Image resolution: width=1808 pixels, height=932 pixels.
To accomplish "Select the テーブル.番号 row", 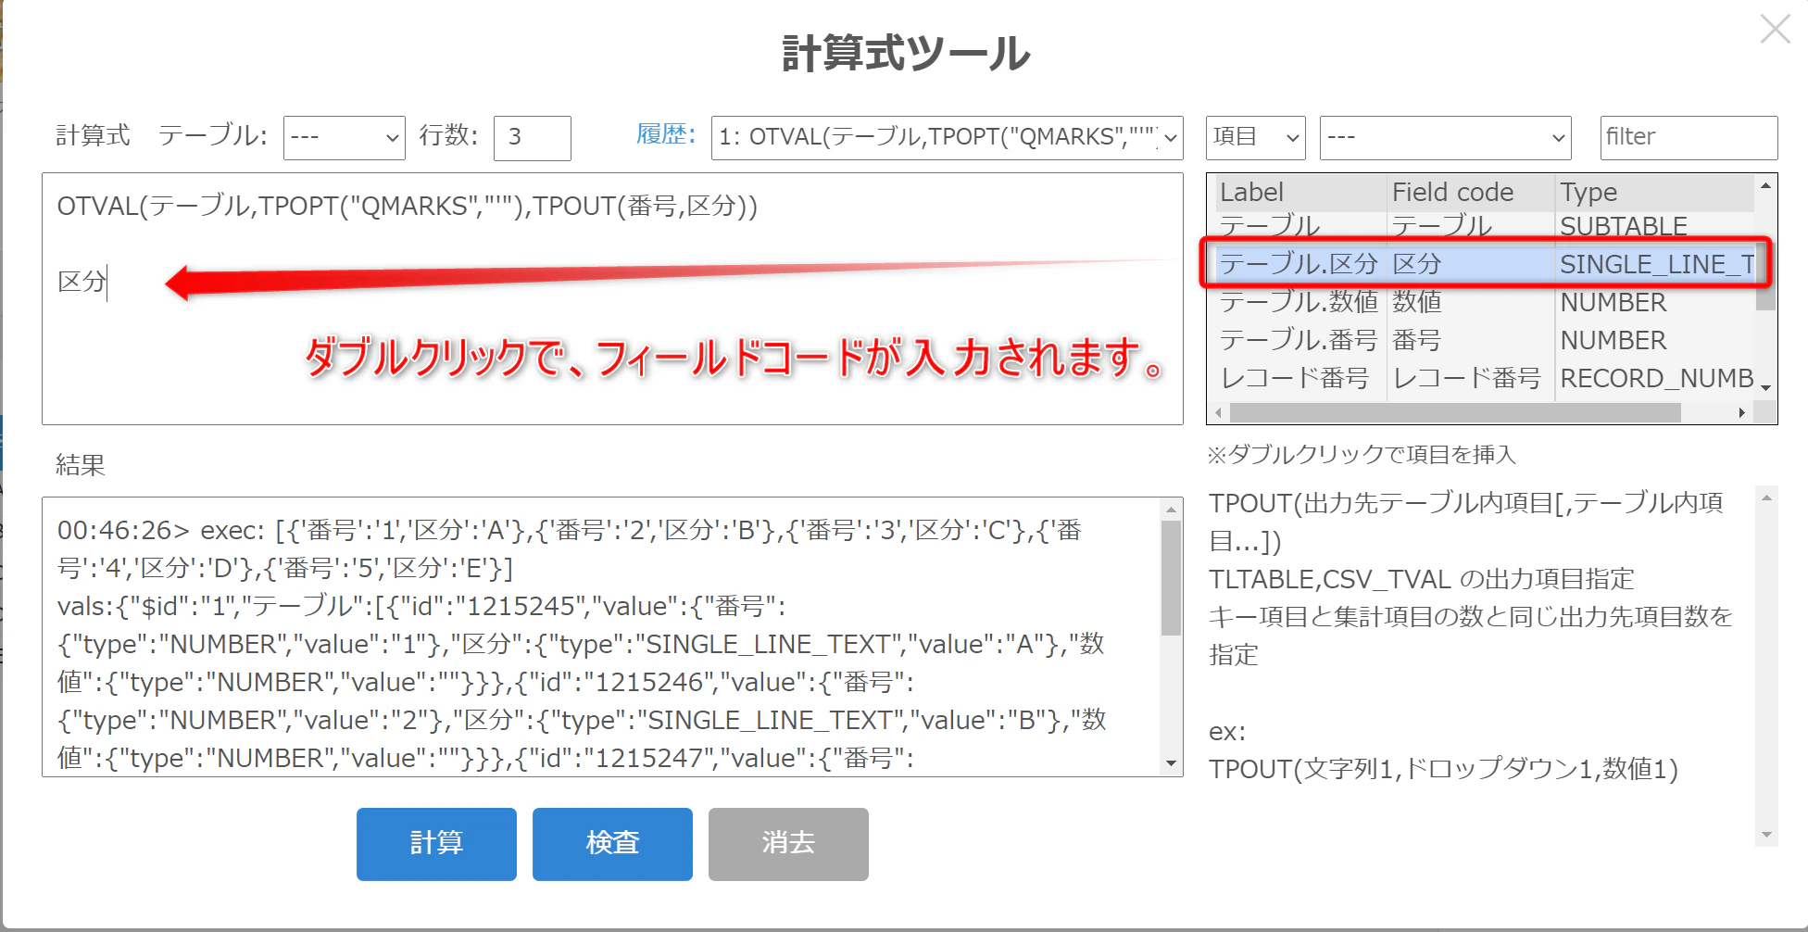I will tap(1485, 340).
